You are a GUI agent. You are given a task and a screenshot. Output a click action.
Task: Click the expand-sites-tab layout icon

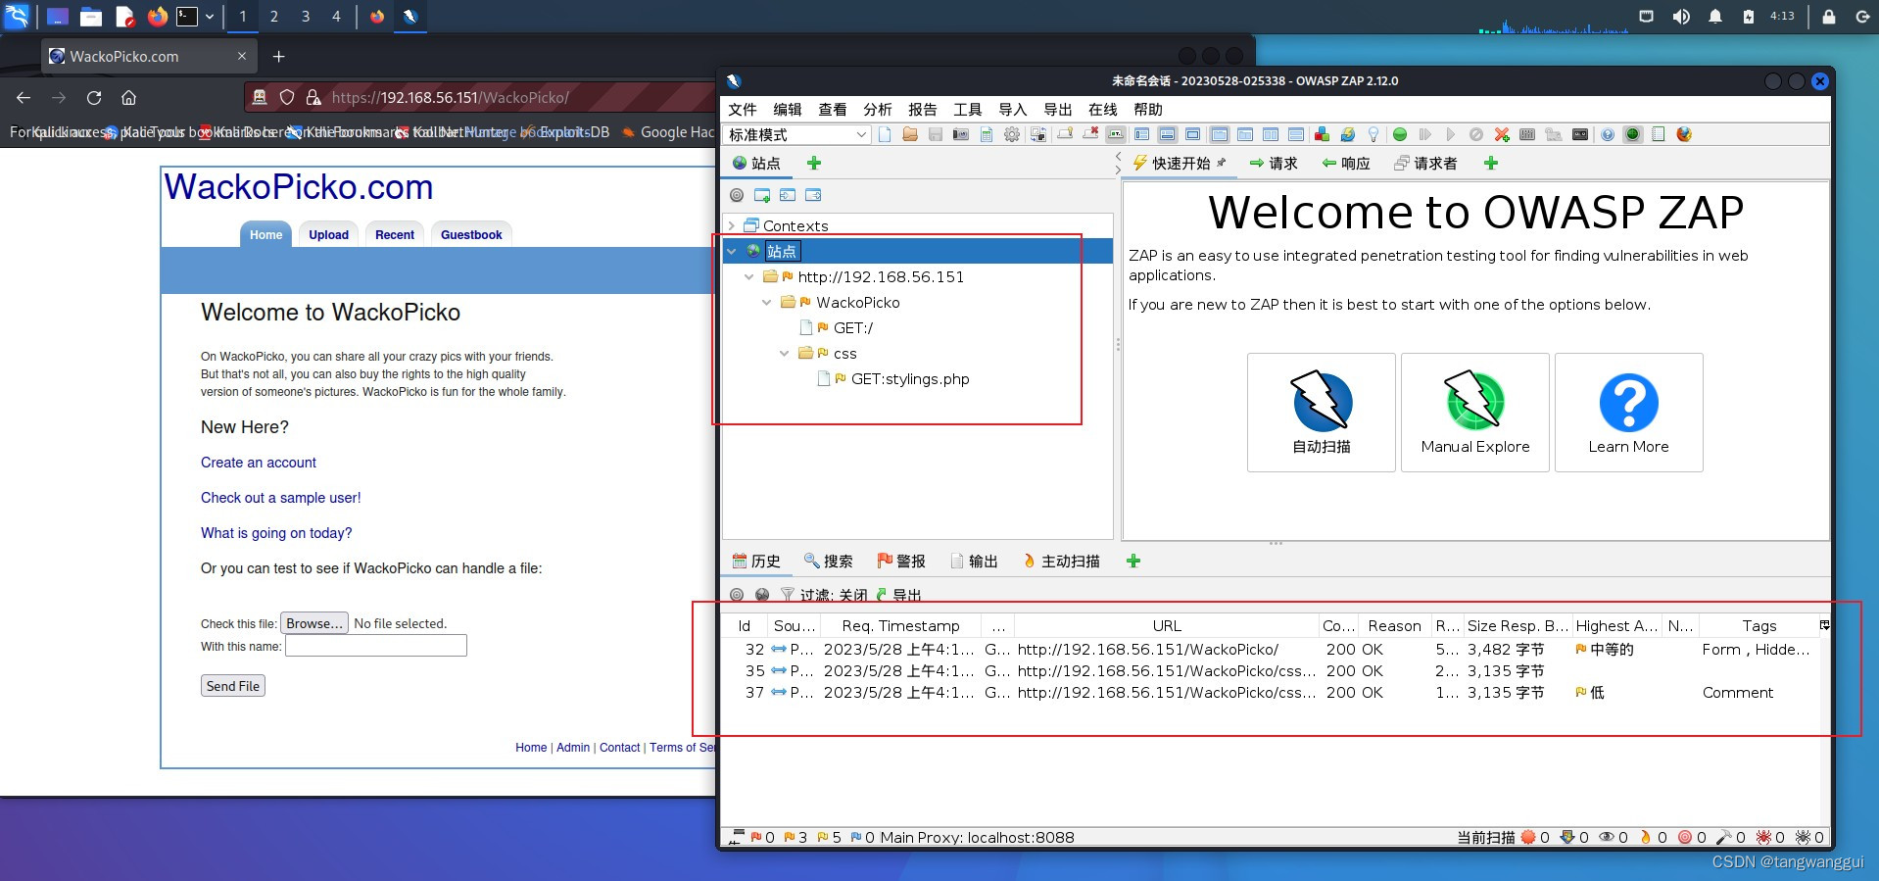[1141, 134]
